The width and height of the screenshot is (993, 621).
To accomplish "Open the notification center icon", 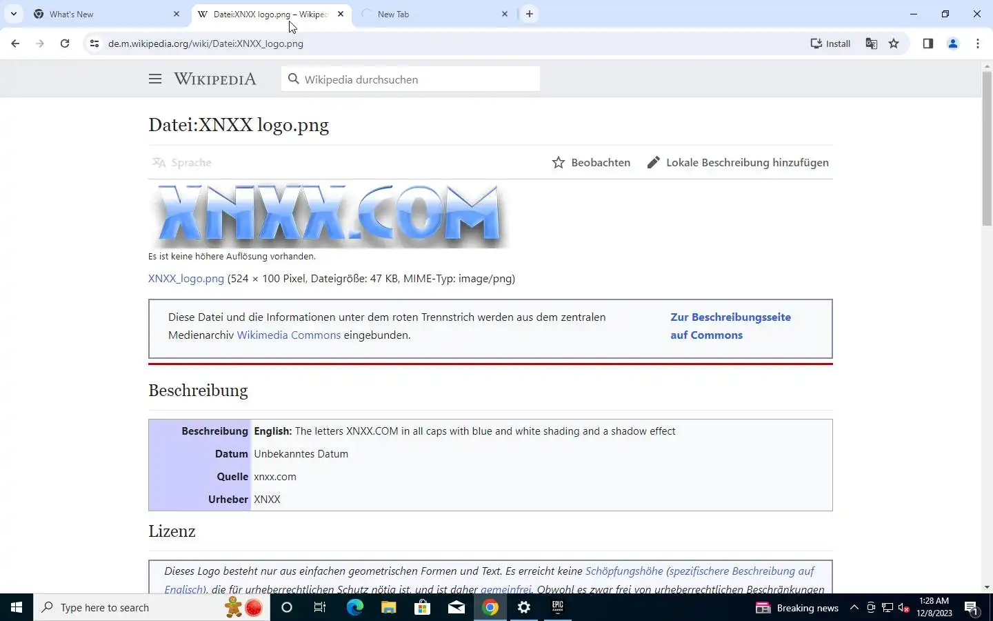I will pyautogui.click(x=972, y=608).
